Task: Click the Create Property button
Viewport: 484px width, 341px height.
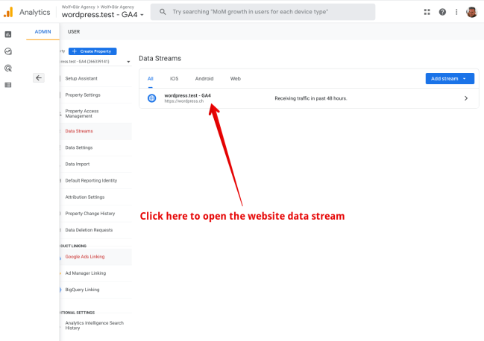Action: click(92, 51)
